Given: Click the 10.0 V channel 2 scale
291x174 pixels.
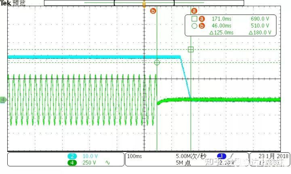Looking at the screenshot, I should [90, 156].
